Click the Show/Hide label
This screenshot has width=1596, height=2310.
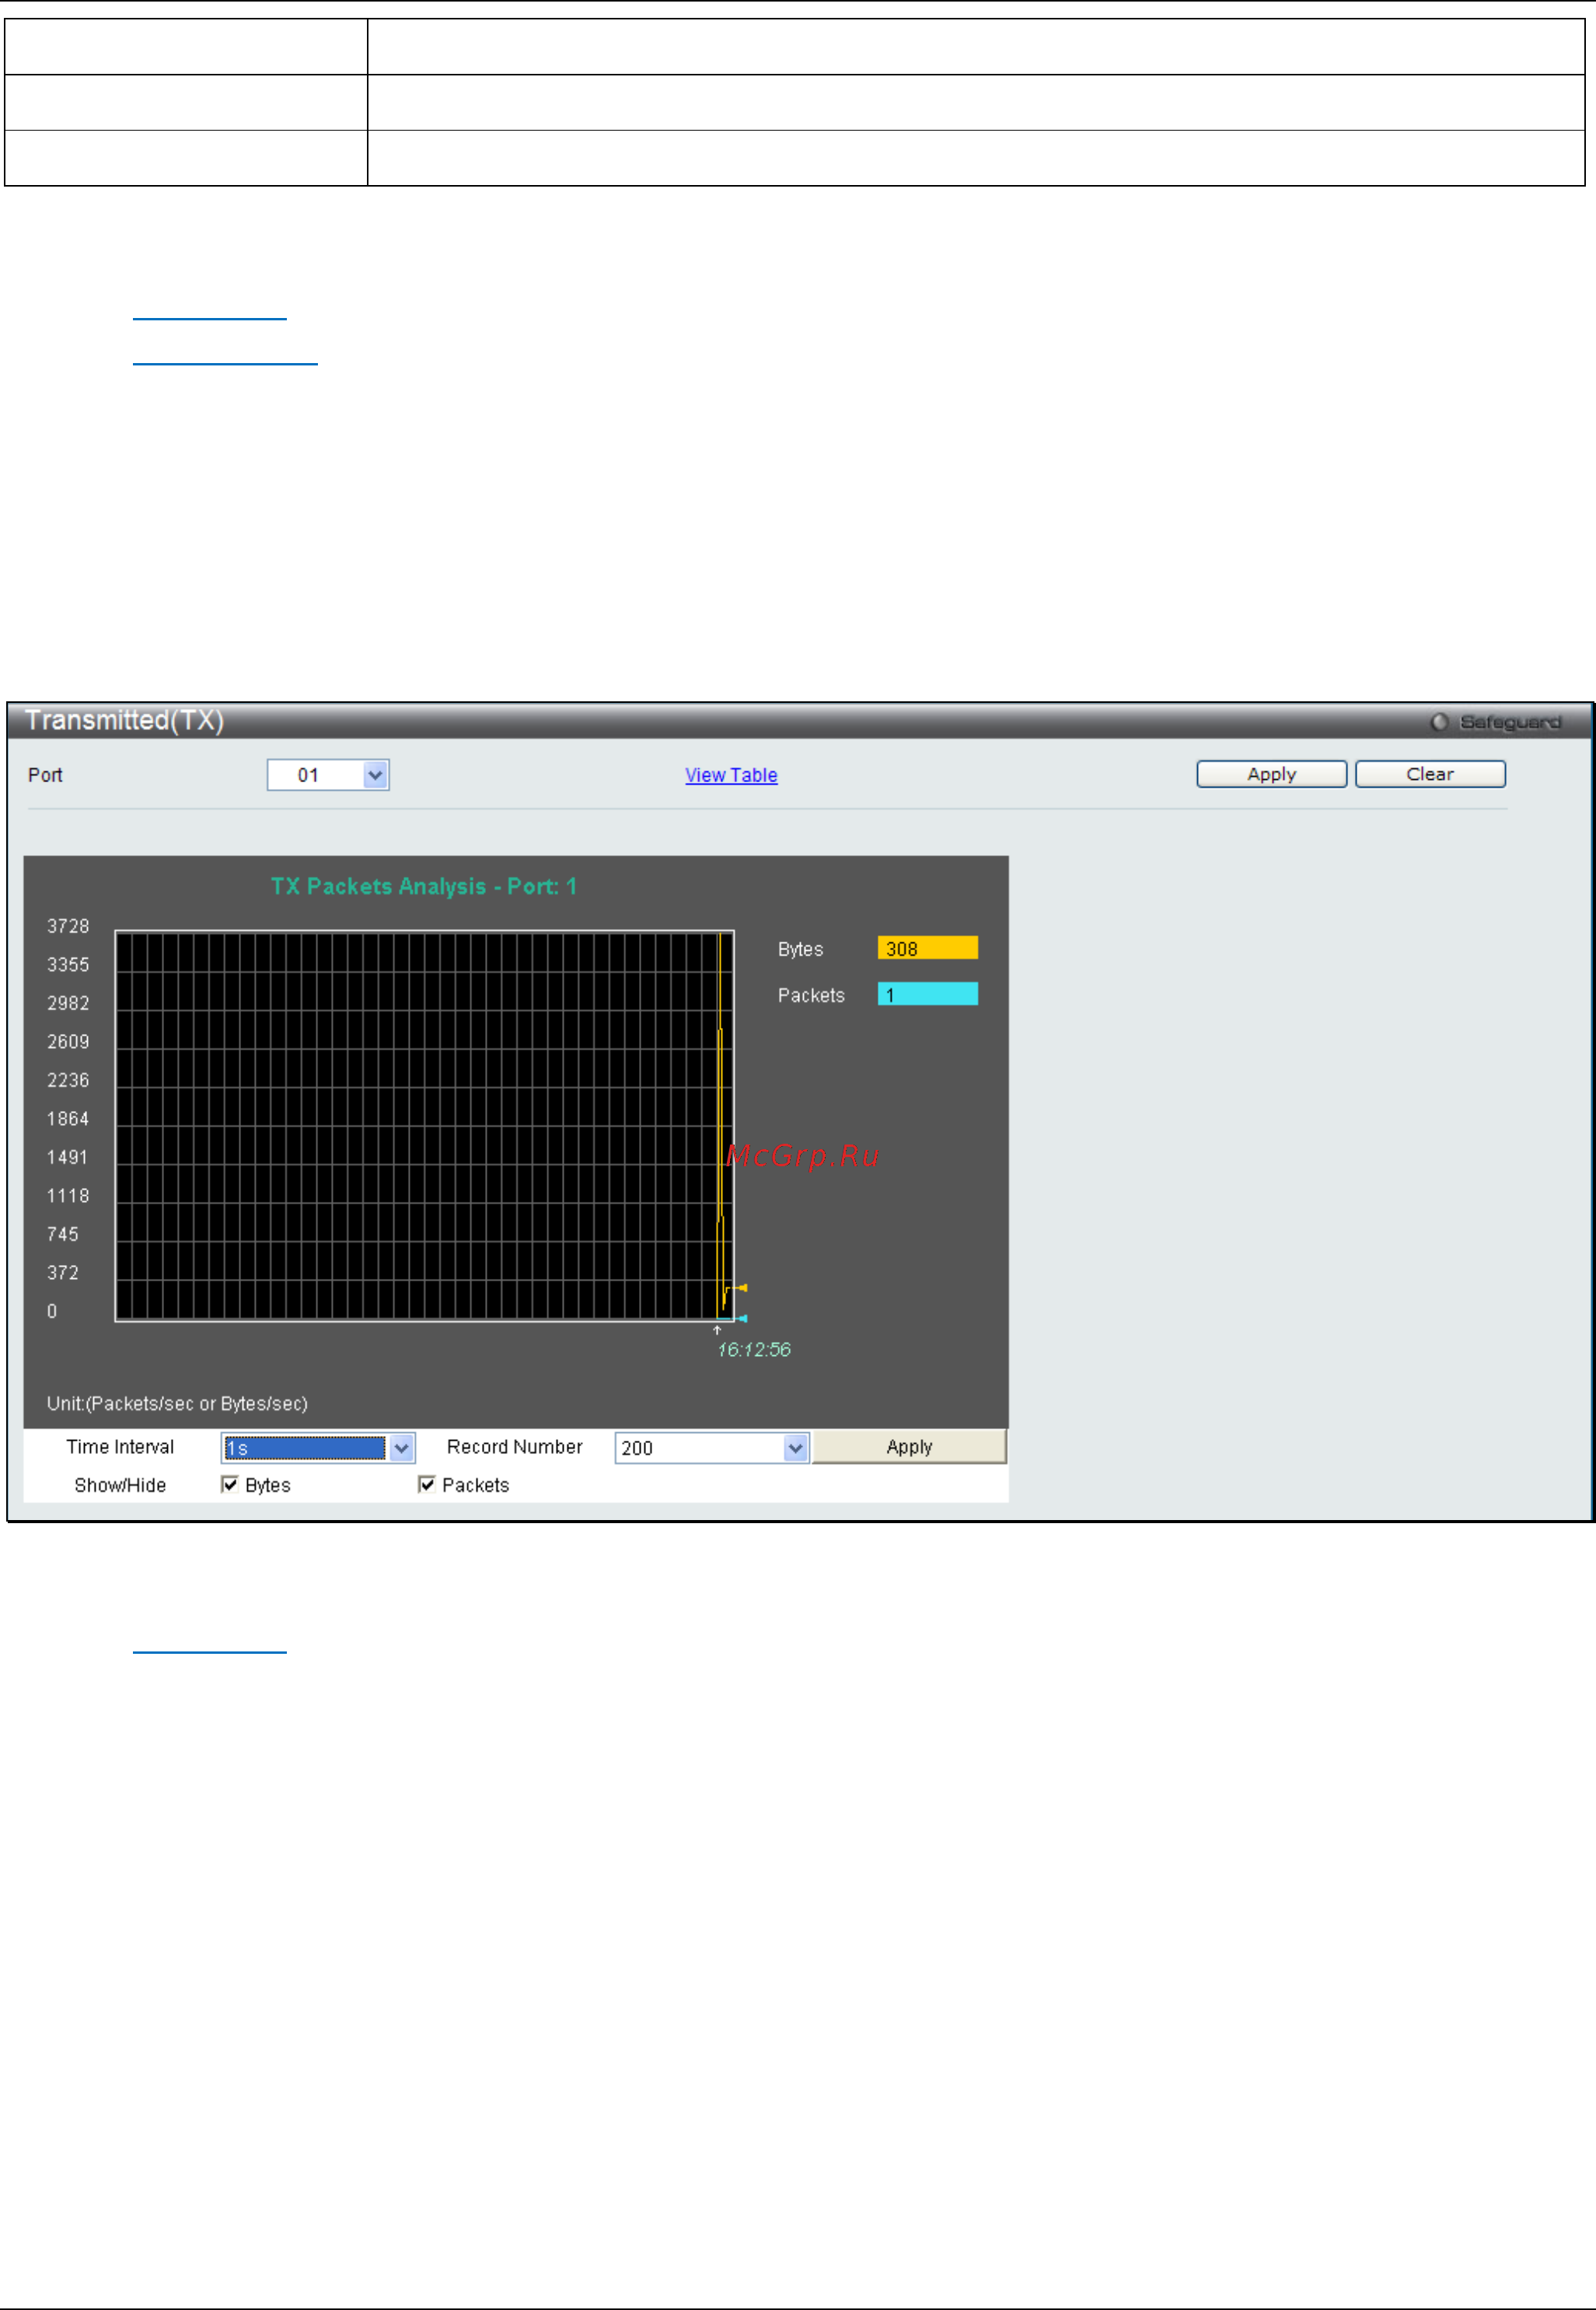[120, 1486]
